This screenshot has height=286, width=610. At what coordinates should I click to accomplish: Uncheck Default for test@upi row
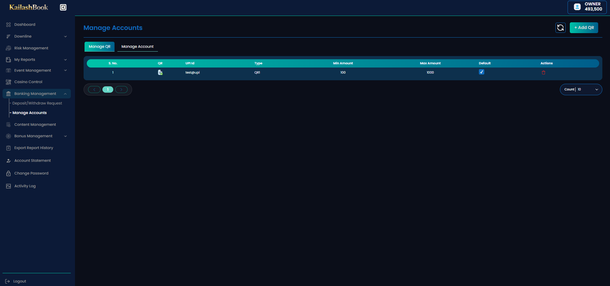482,72
